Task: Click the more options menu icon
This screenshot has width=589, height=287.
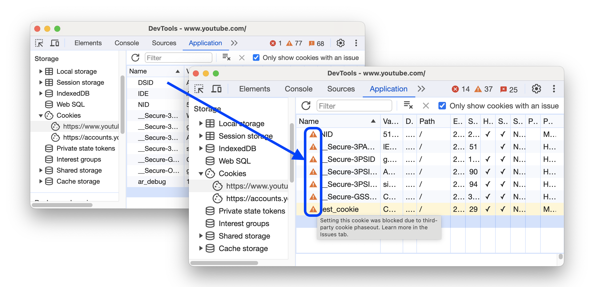Action: coord(555,89)
